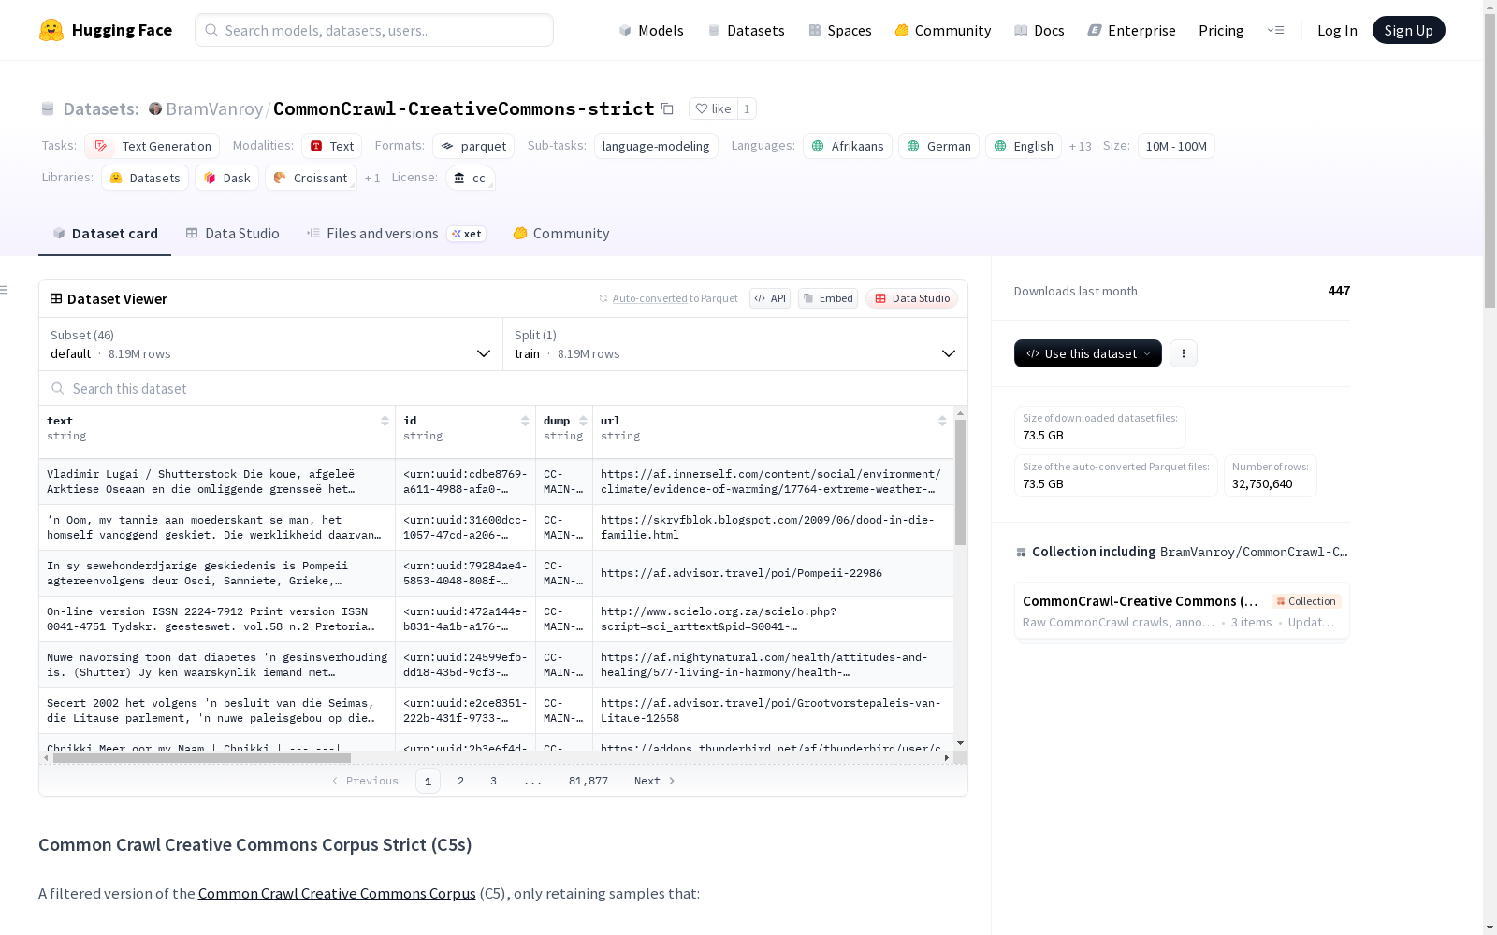Go to page 2 of rows
The height and width of the screenshot is (935, 1497).
[460, 781]
